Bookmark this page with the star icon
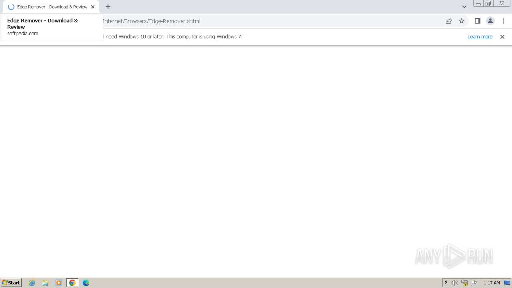The height and width of the screenshot is (288, 512). click(x=462, y=21)
